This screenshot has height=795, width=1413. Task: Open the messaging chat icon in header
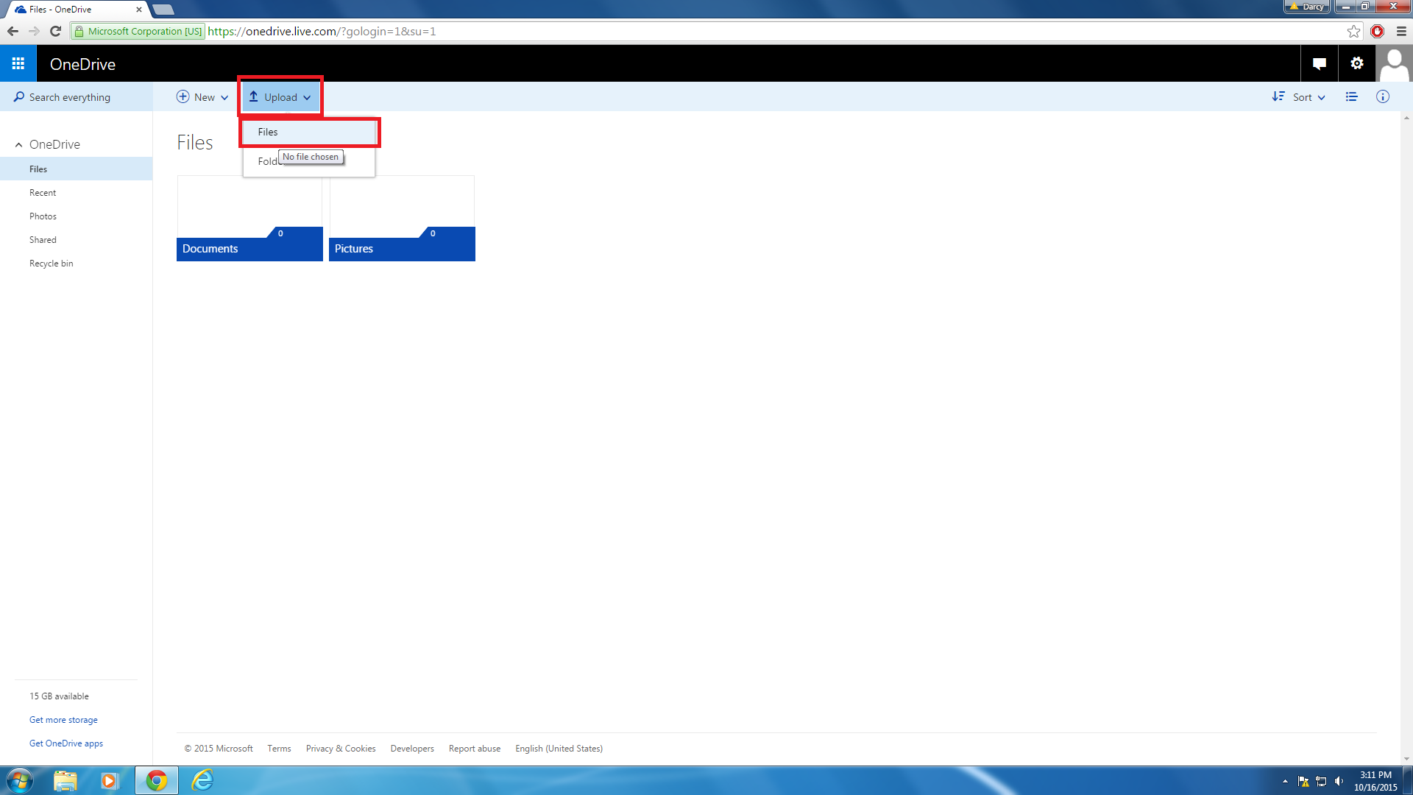click(x=1319, y=64)
